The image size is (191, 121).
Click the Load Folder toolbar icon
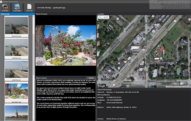point(17,7)
